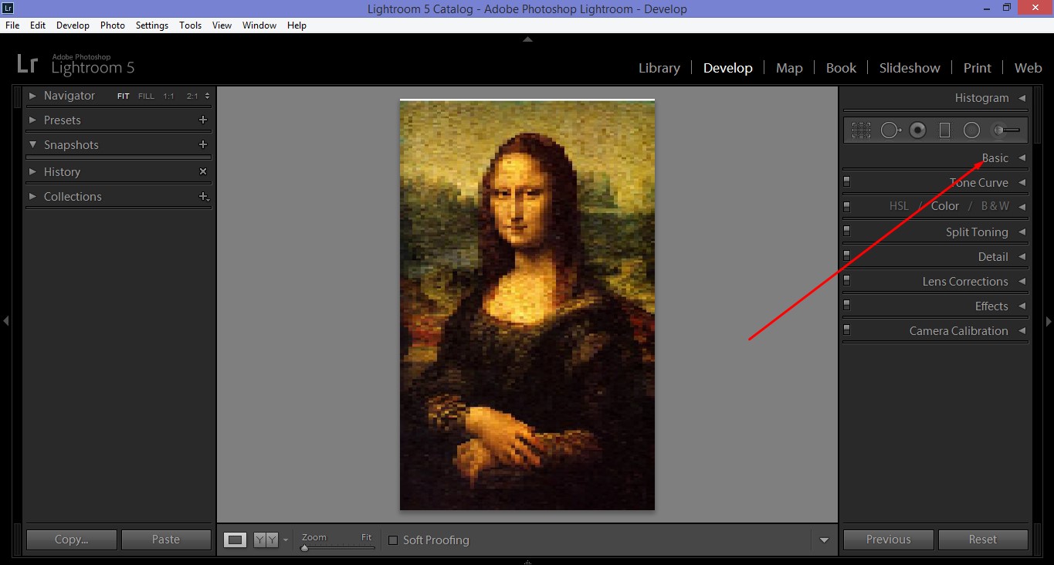This screenshot has width=1054, height=565.
Task: Add a new collection with plus icon
Action: (203, 197)
